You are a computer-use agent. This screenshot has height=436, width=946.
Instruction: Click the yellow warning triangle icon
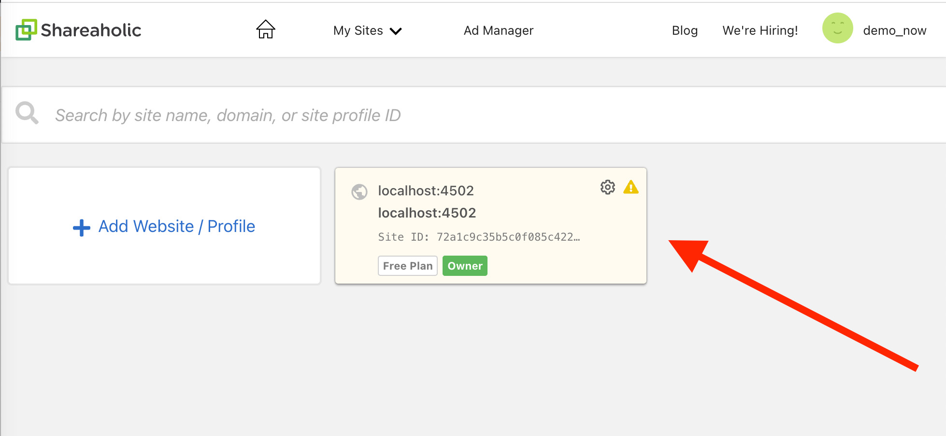click(x=631, y=187)
